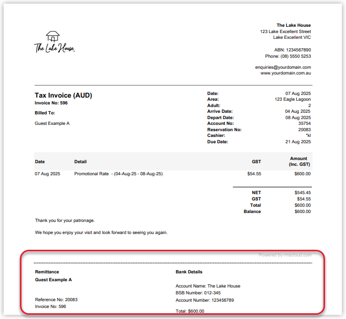
Task: Click 'Thank you for your patronage.' text
Action: click(x=65, y=220)
